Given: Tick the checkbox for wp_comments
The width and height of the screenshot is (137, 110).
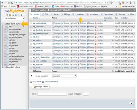Looking at the screenshot, I should pyautogui.click(x=31, y=27).
